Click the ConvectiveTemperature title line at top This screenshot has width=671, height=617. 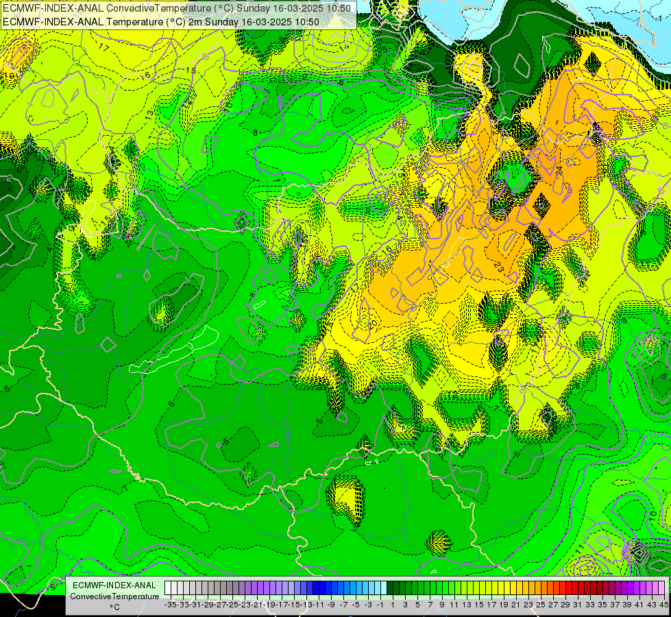coord(177,8)
